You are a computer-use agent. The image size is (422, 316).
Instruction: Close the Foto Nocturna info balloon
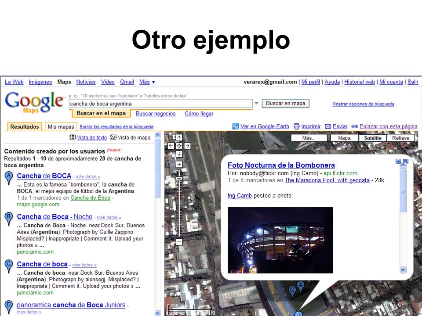click(406, 161)
